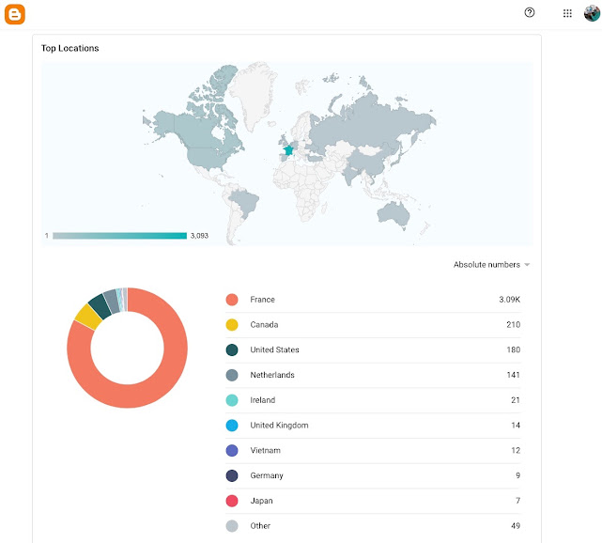The image size is (602, 543).
Task: Click Vietnam's purple legend dot
Action: 232,450
